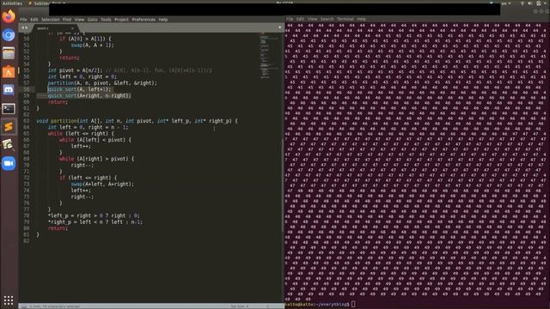The width and height of the screenshot is (550, 309).
Task: Open the tab list dropdown arrow in Sublime
Action: coord(279,27)
